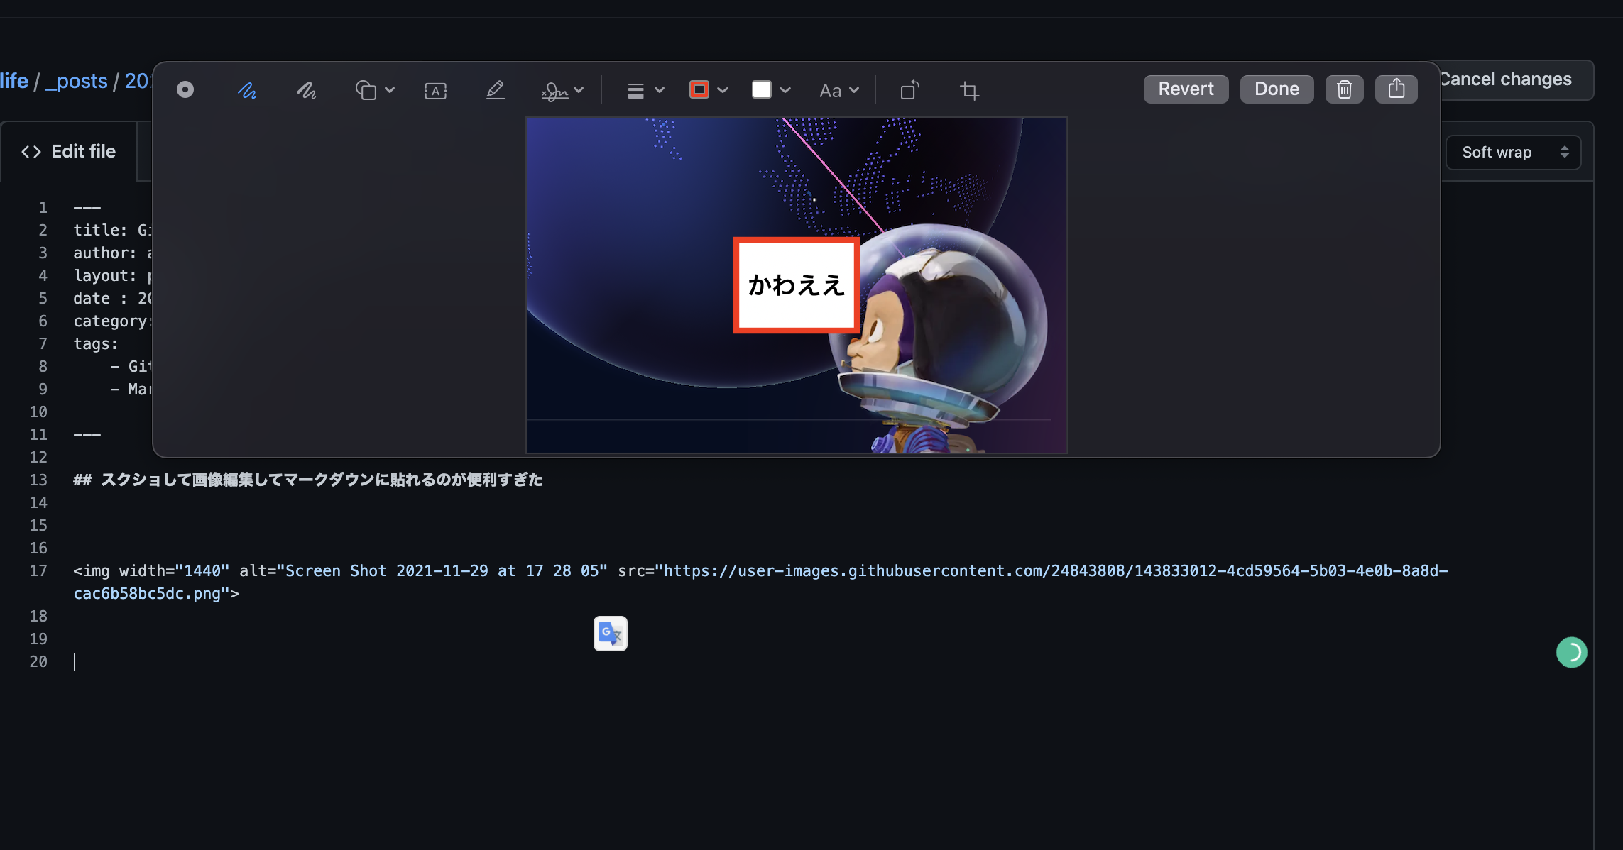Click the heading text on line 13

(x=308, y=480)
